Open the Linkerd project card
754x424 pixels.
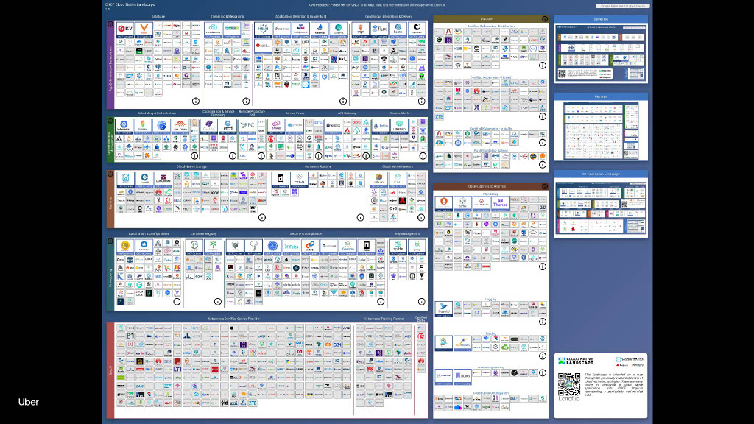tap(399, 127)
